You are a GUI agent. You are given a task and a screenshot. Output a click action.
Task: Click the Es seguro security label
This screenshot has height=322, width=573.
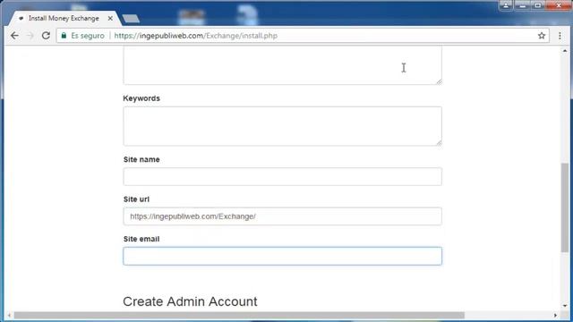click(88, 36)
